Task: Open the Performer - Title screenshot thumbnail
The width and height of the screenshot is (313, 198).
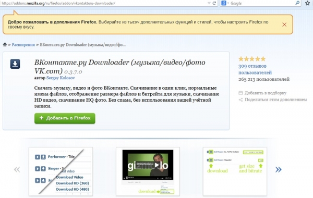Action: coord(61,171)
